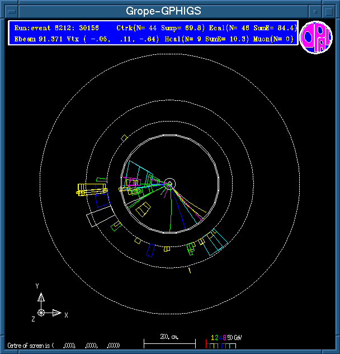Minimize the Grope-GPHIGS window

(x=315, y=11)
